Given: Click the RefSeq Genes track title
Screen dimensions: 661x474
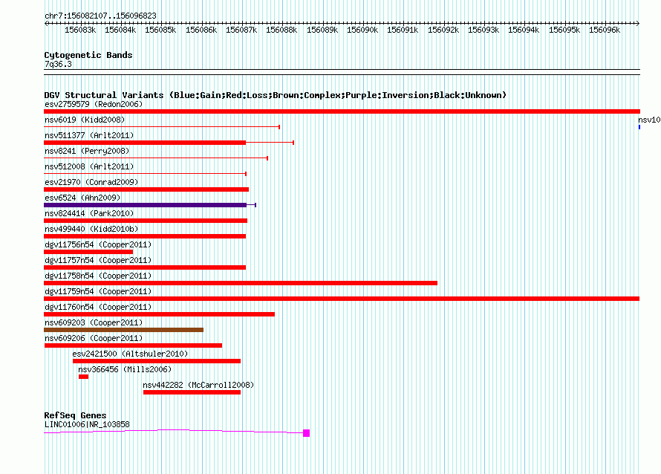Looking at the screenshot, I should tap(75, 415).
